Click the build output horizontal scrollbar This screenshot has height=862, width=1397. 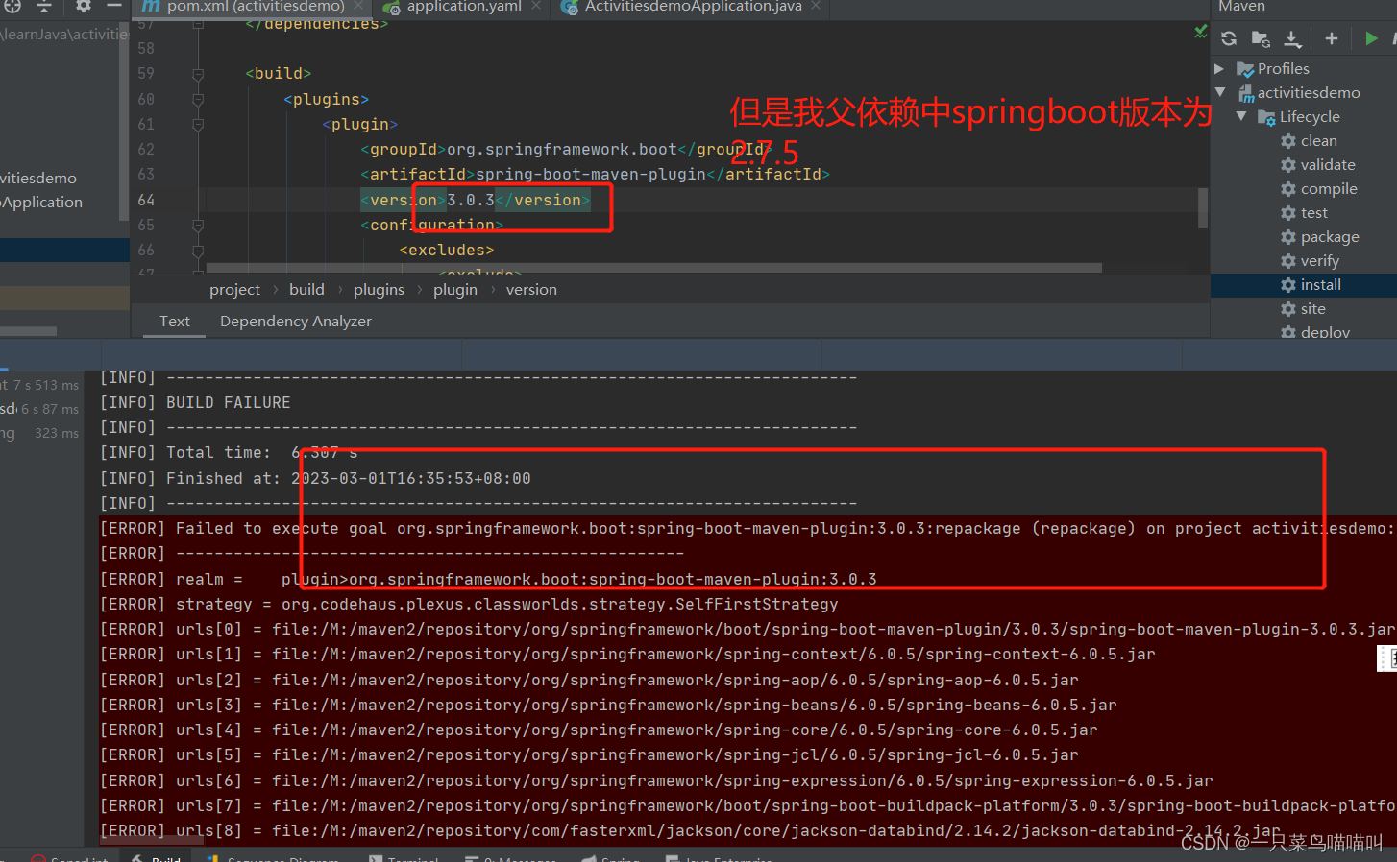151,840
